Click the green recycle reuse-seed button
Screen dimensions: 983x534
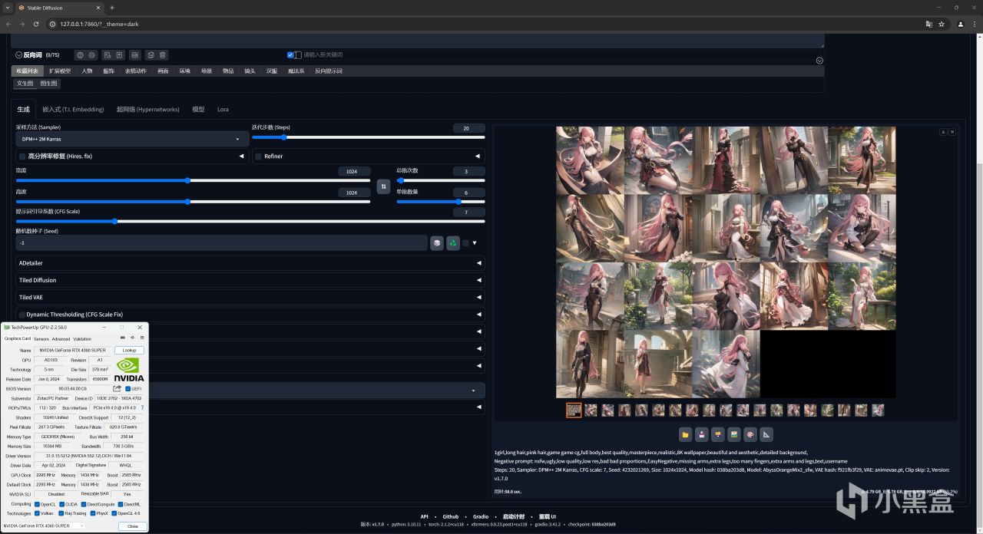453,243
